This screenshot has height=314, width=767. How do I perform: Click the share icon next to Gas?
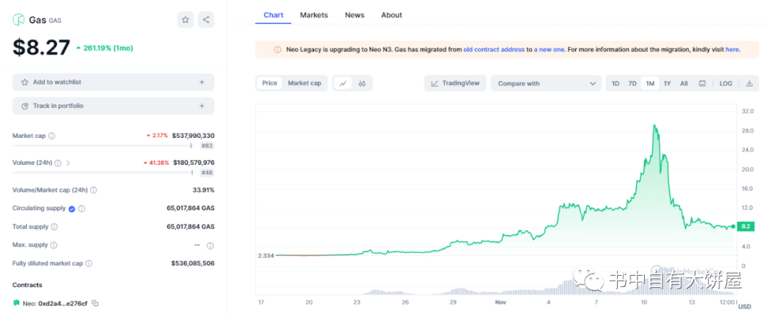coord(205,20)
